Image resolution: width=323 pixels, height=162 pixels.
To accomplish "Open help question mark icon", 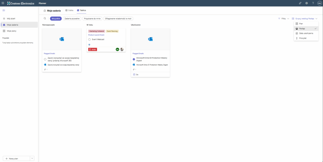I will [313, 3].
